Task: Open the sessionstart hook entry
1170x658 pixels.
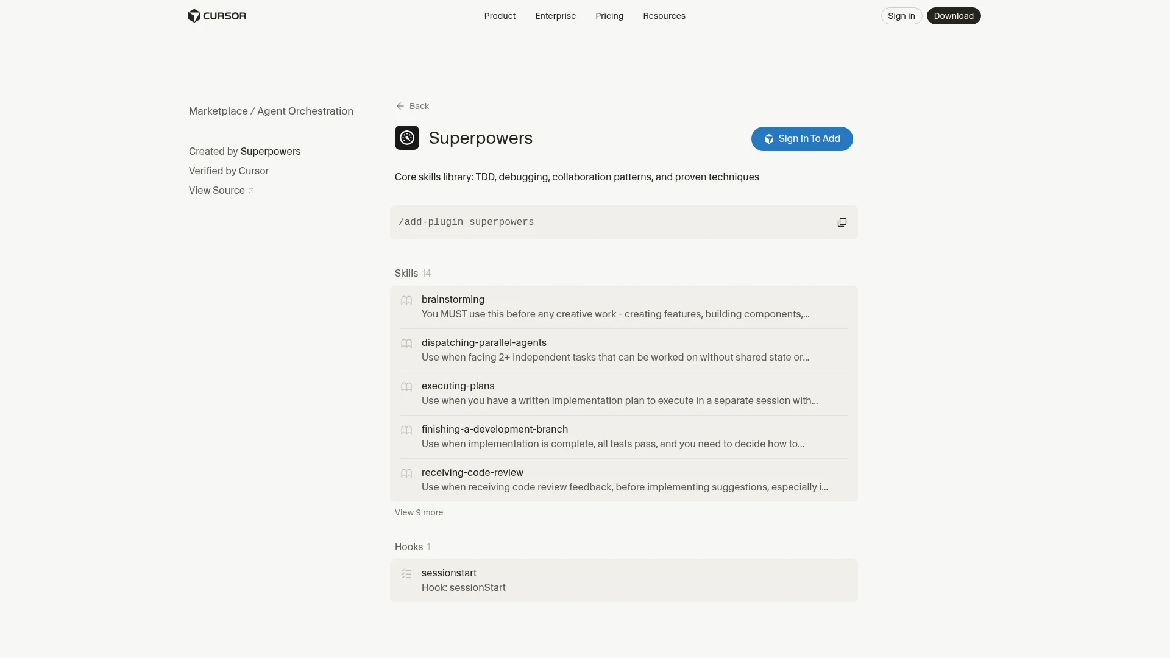Action: pyautogui.click(x=624, y=581)
